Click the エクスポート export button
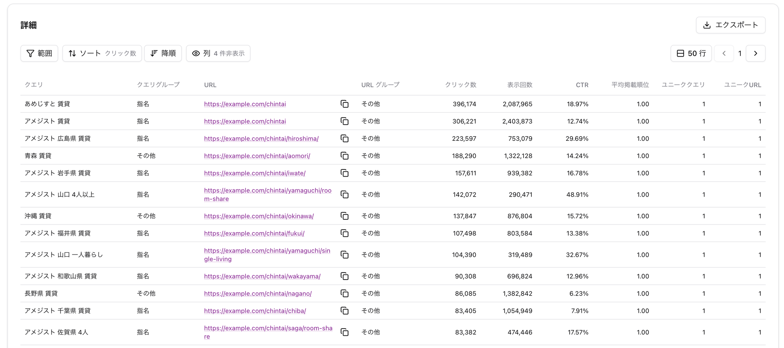 coord(730,25)
